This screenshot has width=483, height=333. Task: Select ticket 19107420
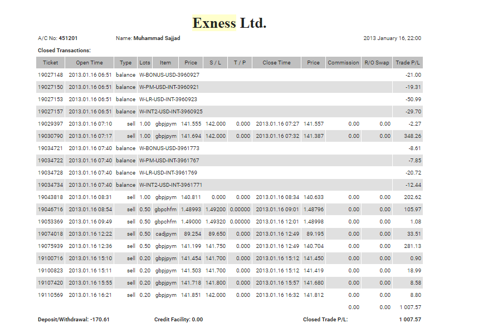click(x=50, y=283)
